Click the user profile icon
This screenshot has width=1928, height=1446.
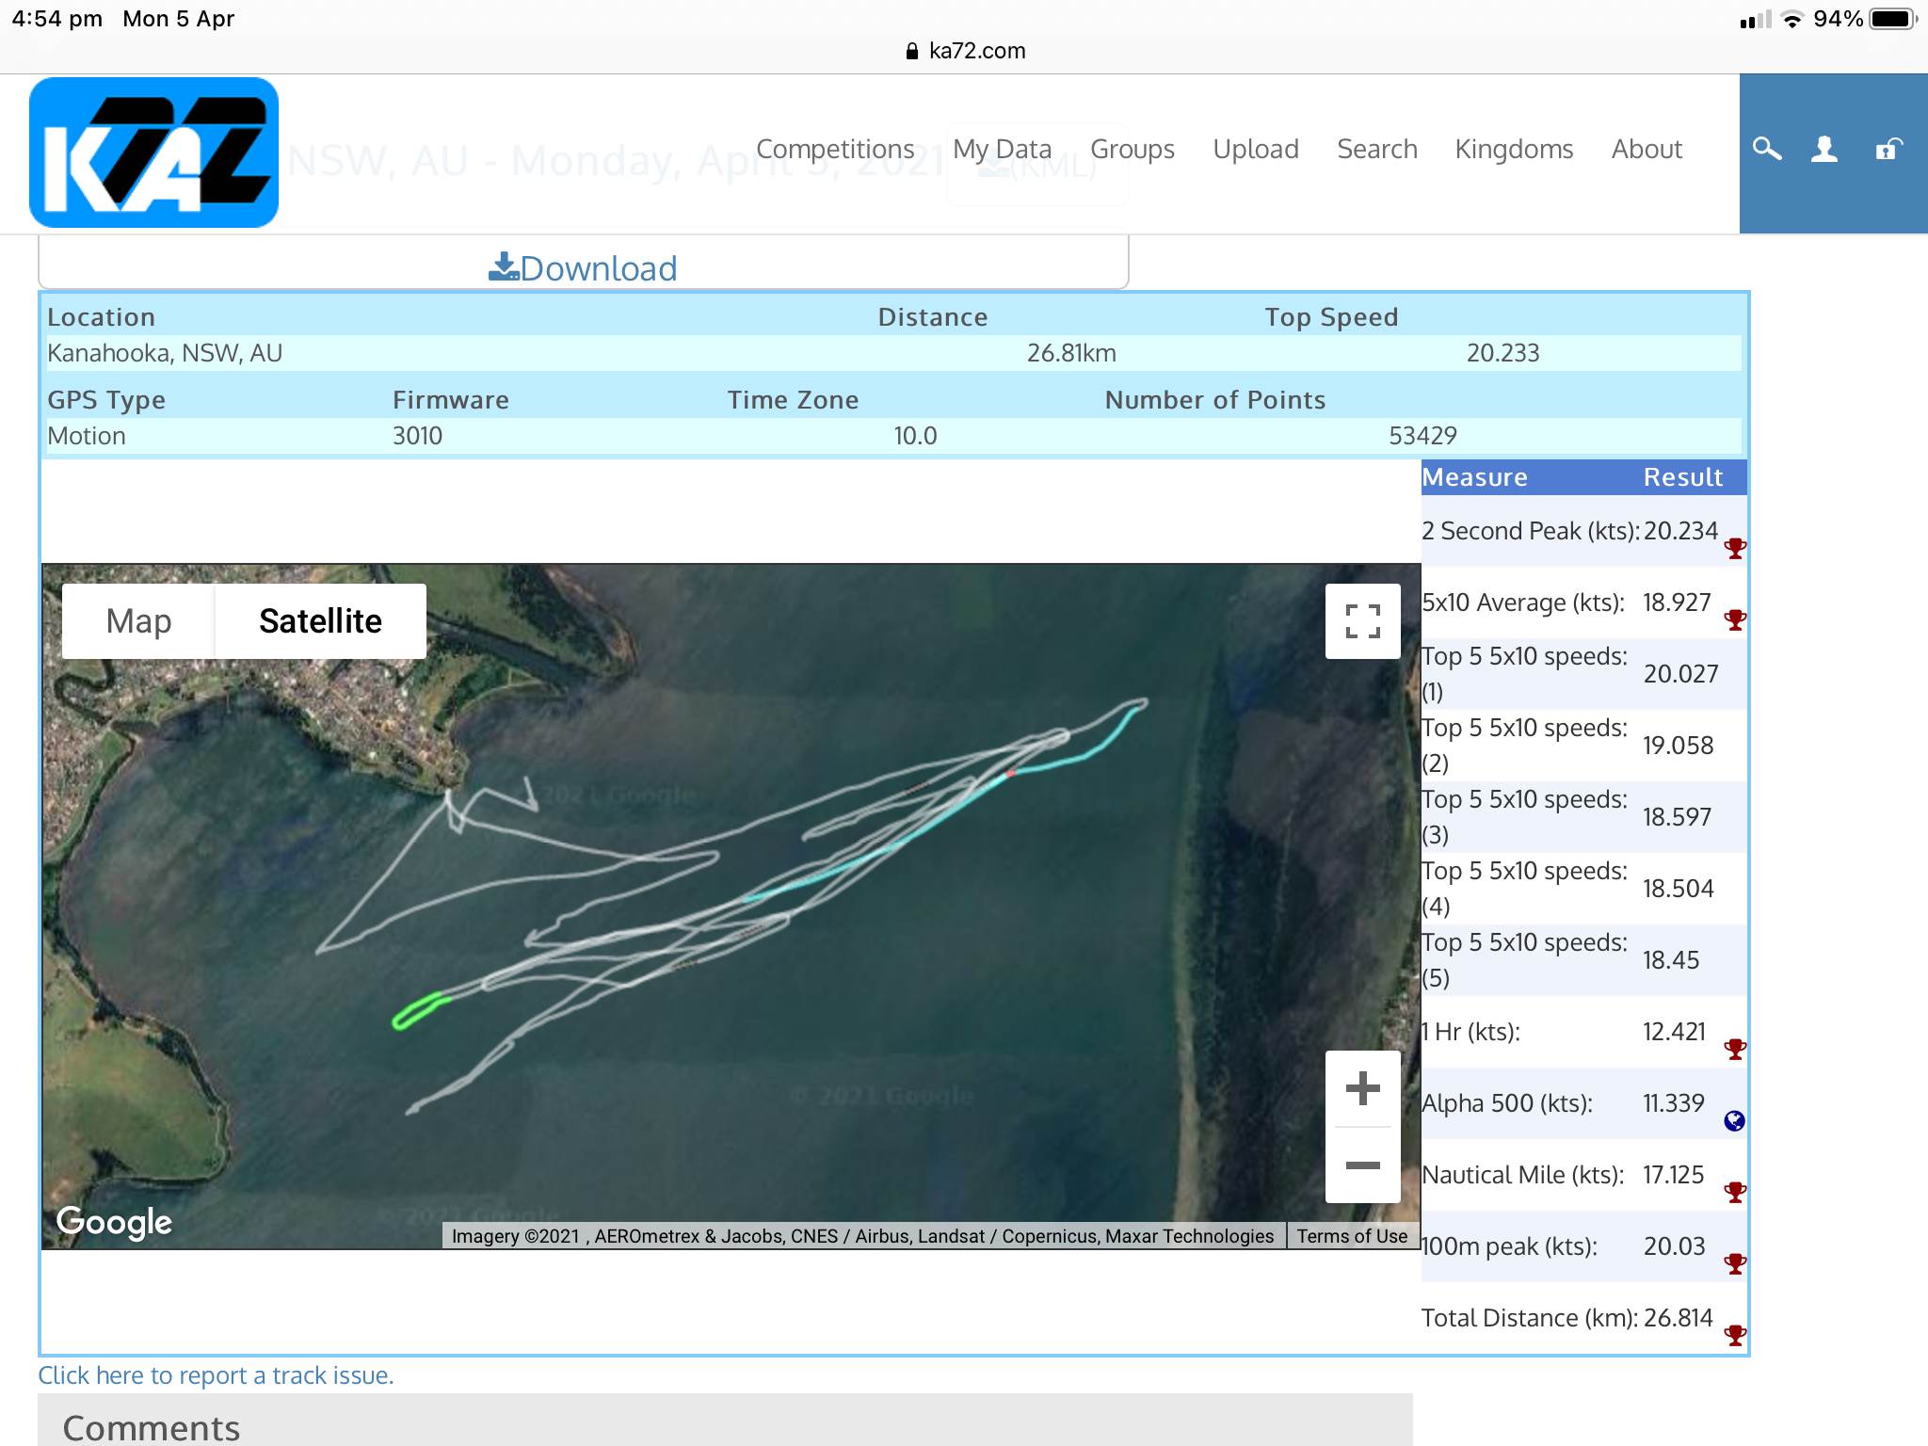[x=1824, y=149]
